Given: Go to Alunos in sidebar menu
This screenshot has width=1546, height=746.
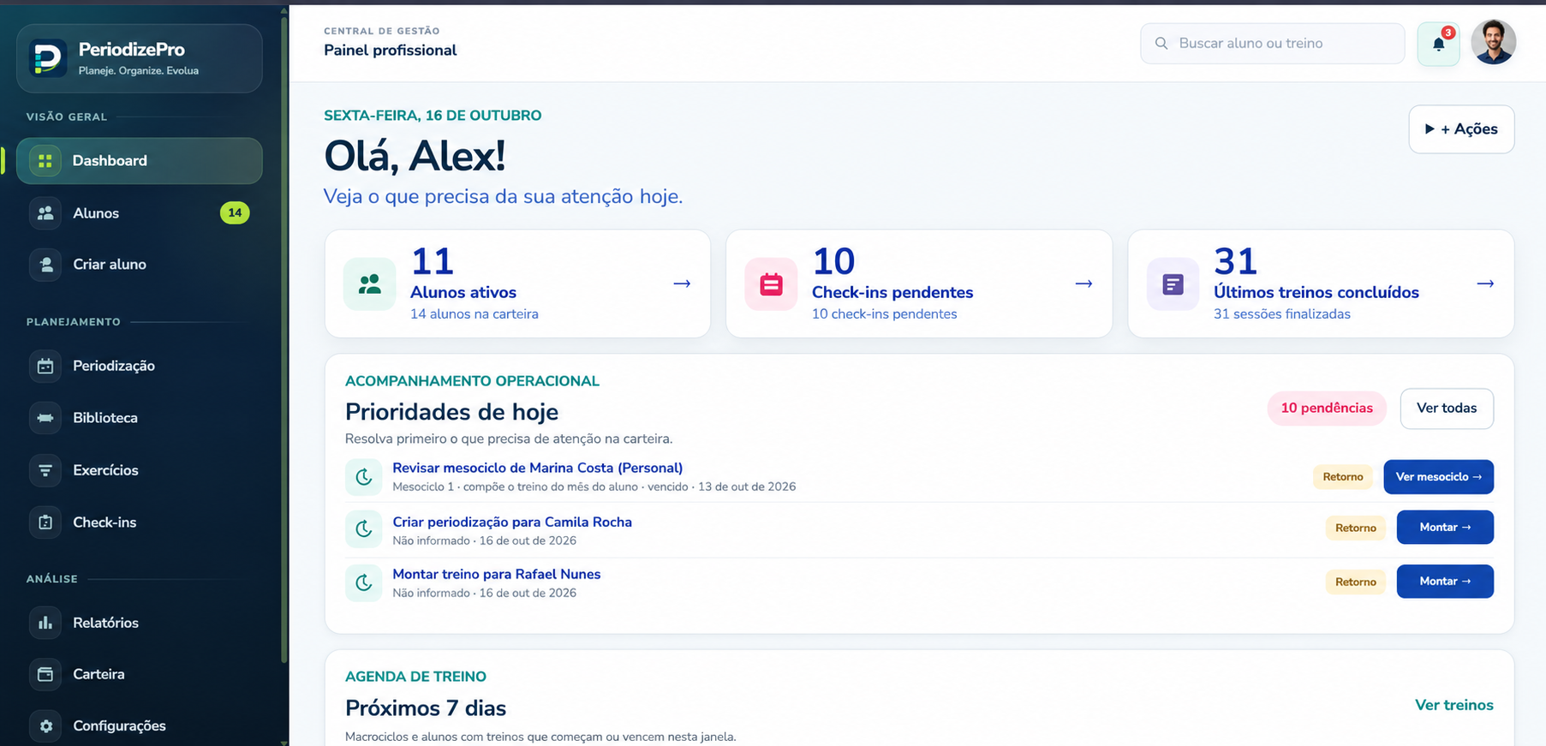Looking at the screenshot, I should (x=140, y=213).
